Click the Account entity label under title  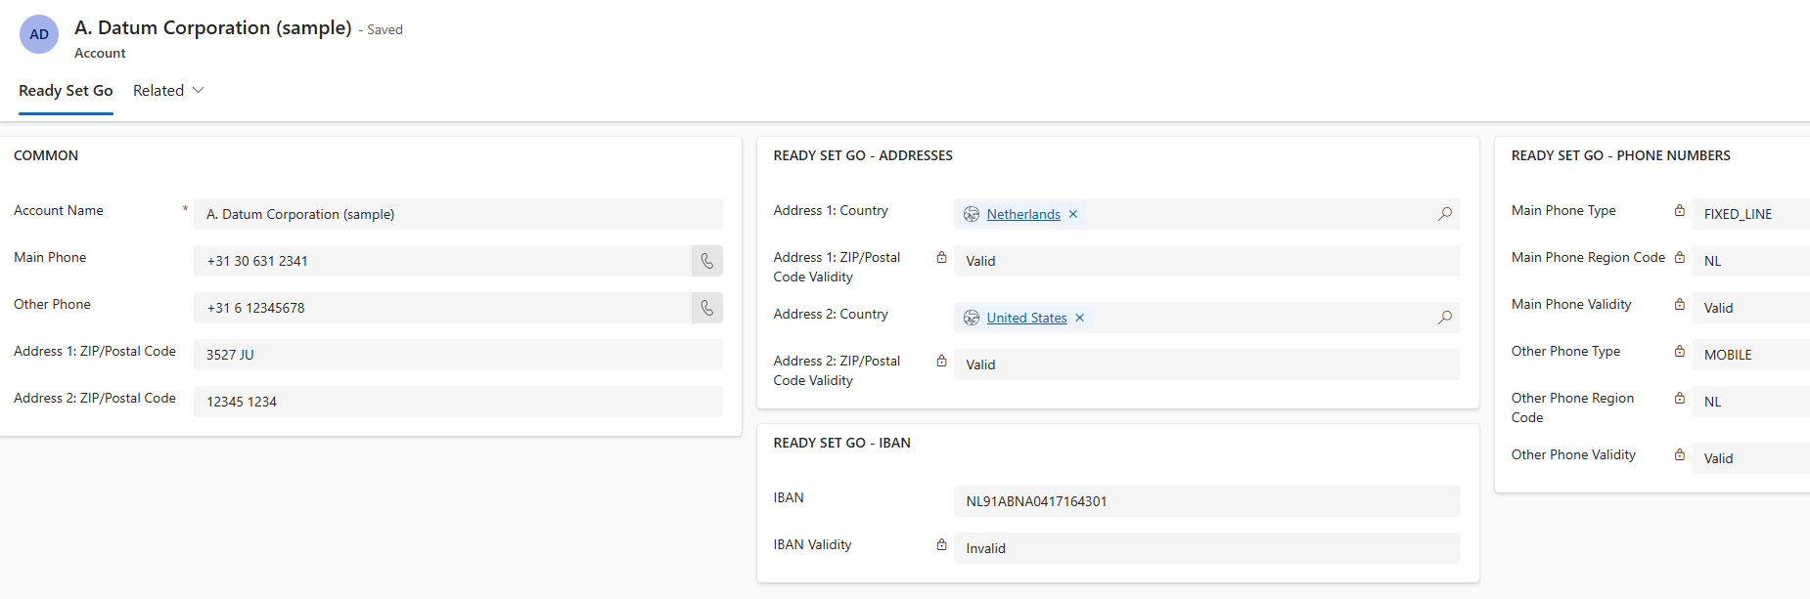point(100,53)
